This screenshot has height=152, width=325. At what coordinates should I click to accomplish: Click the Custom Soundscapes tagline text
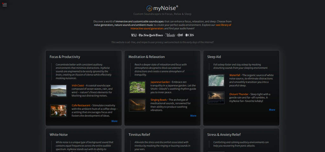162,14
